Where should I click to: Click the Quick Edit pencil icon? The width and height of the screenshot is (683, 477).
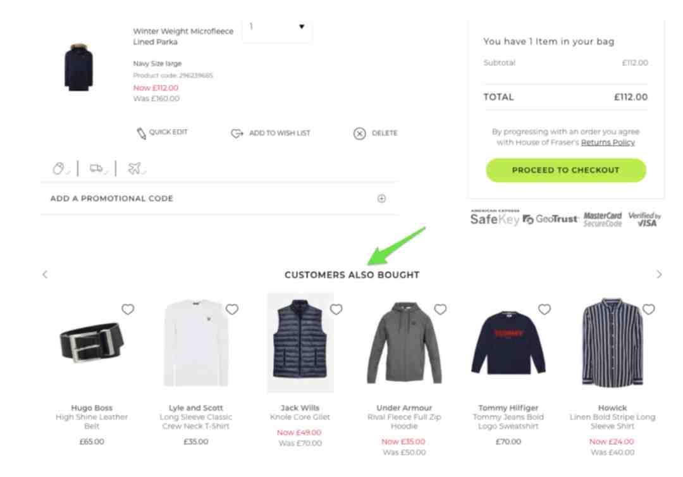click(141, 133)
